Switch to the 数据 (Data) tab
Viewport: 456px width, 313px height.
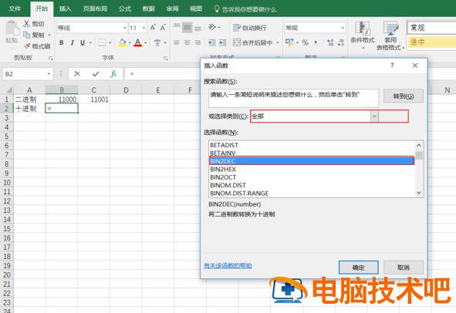(148, 8)
